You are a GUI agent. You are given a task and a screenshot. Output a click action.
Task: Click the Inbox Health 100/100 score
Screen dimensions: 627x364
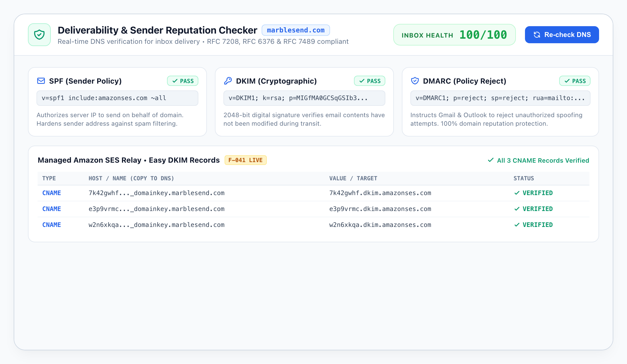click(x=454, y=35)
